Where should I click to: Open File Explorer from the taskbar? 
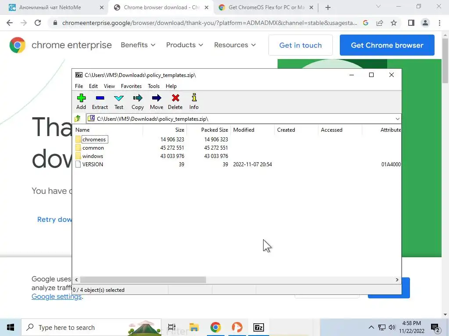coord(194,327)
